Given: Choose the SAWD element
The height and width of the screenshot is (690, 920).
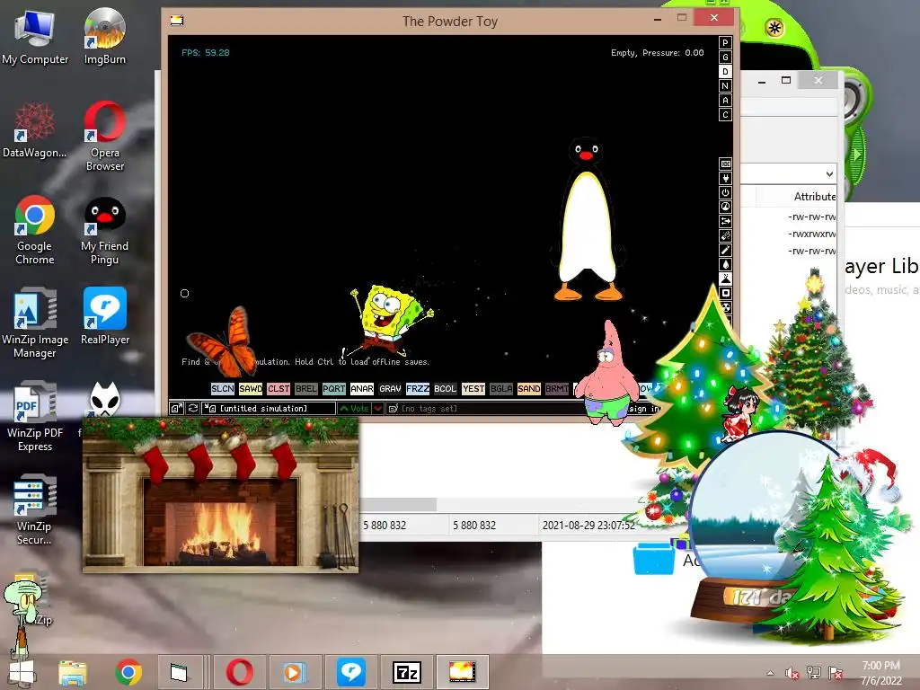Looking at the screenshot, I should point(251,388).
